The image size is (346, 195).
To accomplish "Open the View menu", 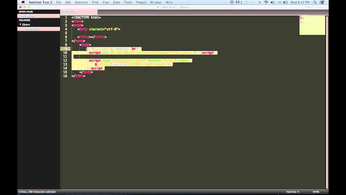I will click(x=106, y=2).
